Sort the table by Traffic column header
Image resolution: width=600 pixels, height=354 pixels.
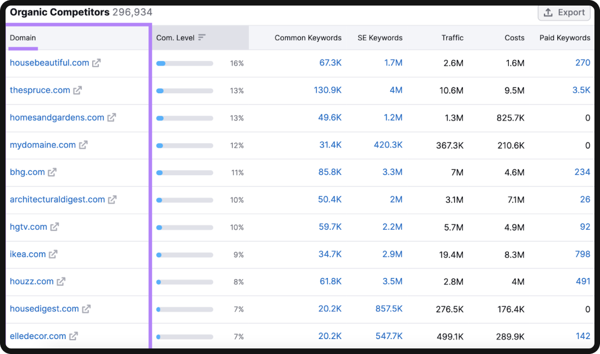pyautogui.click(x=452, y=38)
